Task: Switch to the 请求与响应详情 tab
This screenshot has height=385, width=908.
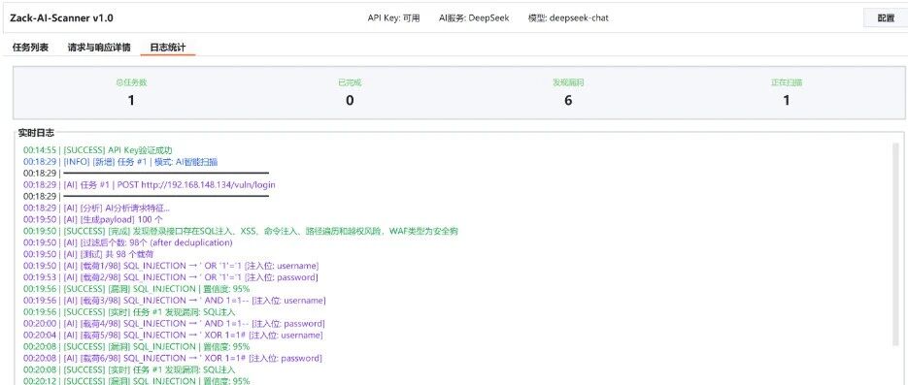Action: pos(99,48)
